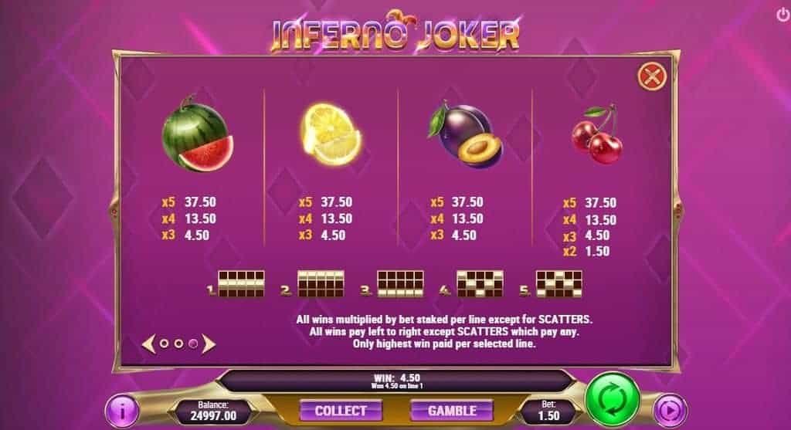The image size is (791, 430).
Task: Select payline 1 diagram
Action: (x=241, y=284)
